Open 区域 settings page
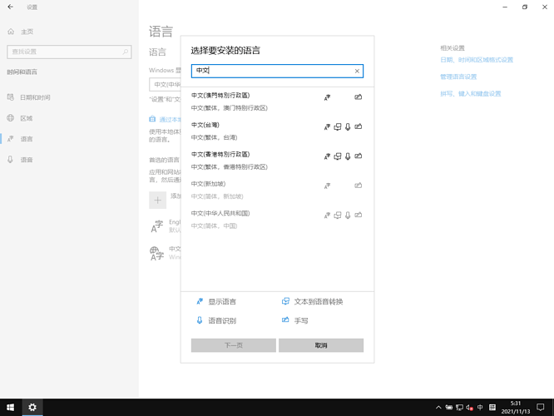 point(27,118)
